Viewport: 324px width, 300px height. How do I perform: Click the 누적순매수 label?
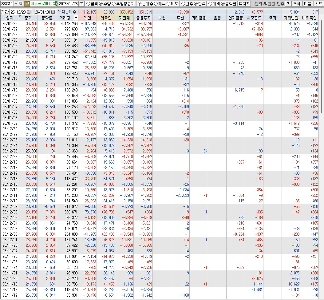point(67,12)
